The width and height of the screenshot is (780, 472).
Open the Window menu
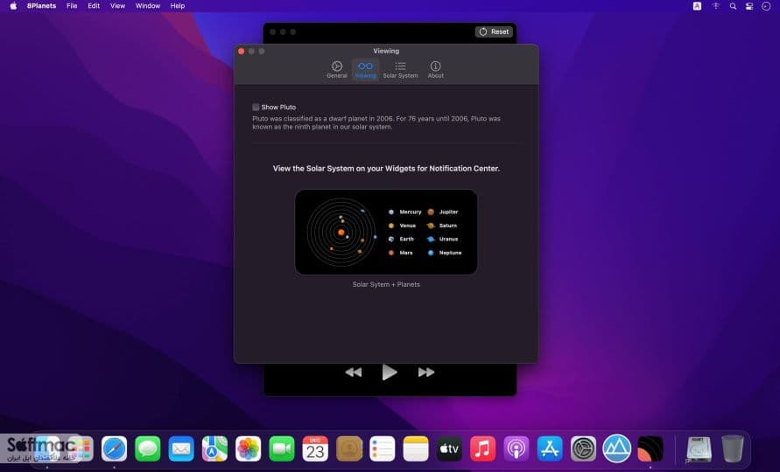148,6
